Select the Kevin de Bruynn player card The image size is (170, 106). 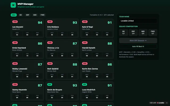[x=62, y=91]
